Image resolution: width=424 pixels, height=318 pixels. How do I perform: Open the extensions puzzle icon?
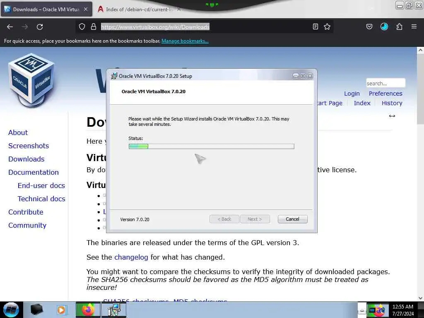point(399,26)
